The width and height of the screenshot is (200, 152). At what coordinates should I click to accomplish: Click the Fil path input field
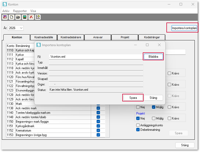click(x=96, y=57)
